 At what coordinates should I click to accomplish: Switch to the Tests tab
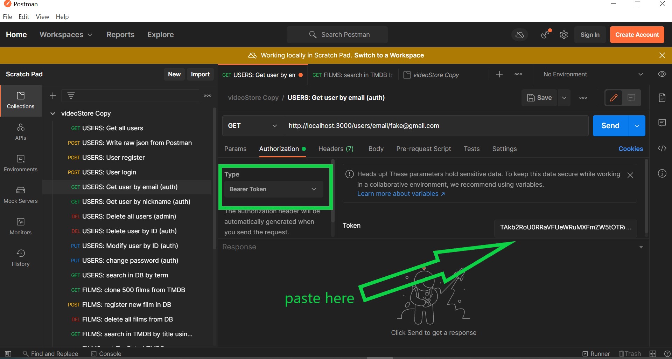471,149
